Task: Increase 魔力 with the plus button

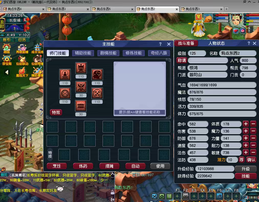Action: click(246, 131)
